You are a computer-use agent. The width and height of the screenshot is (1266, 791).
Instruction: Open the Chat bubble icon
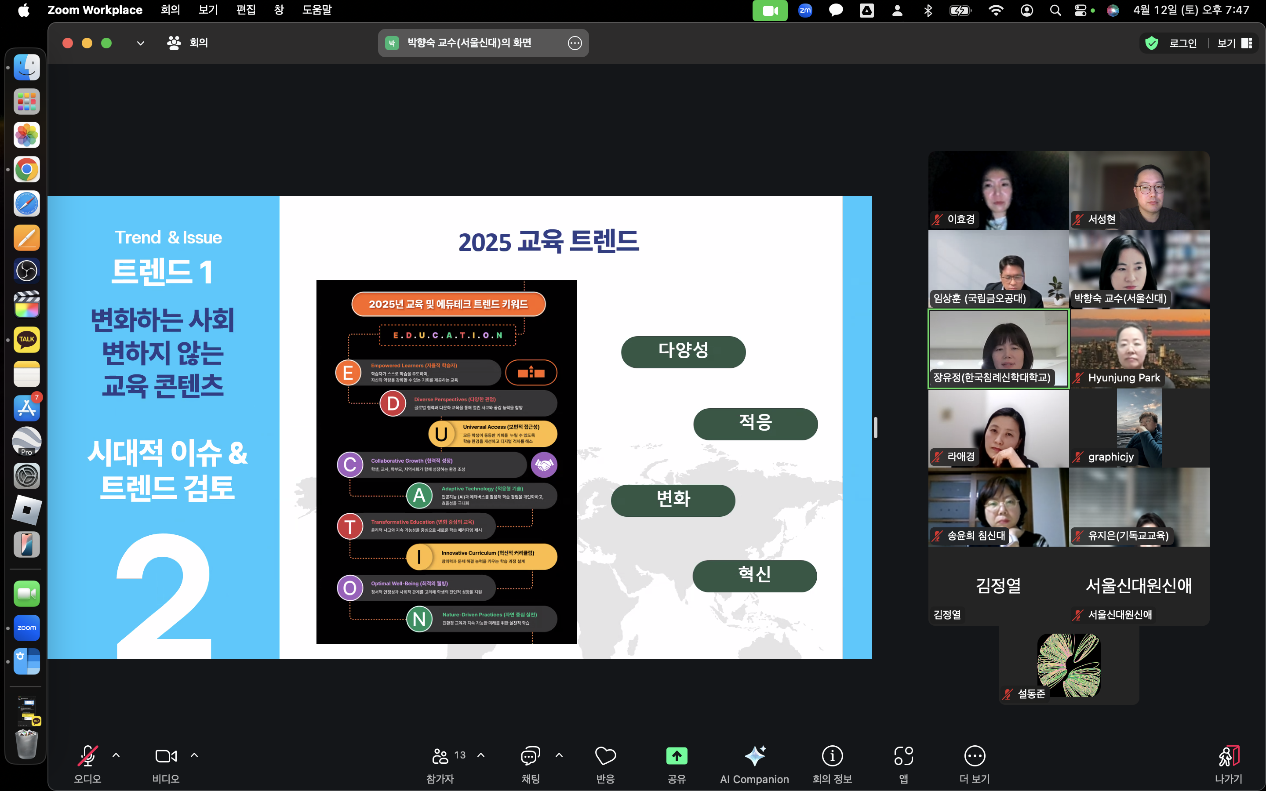pyautogui.click(x=530, y=756)
